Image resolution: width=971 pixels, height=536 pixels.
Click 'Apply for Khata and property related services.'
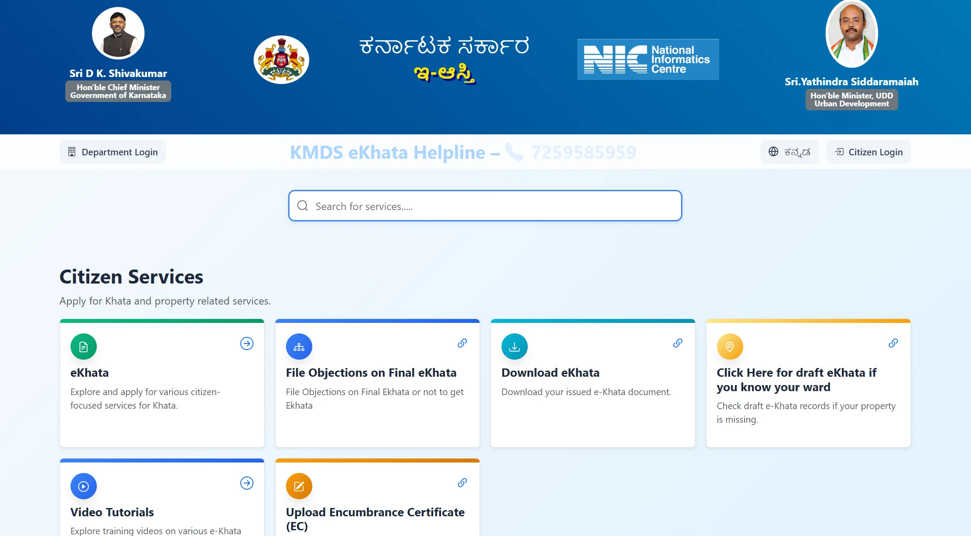(x=165, y=301)
